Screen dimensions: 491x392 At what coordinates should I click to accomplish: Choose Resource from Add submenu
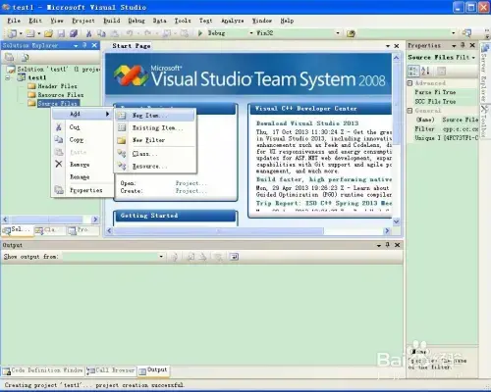click(154, 167)
